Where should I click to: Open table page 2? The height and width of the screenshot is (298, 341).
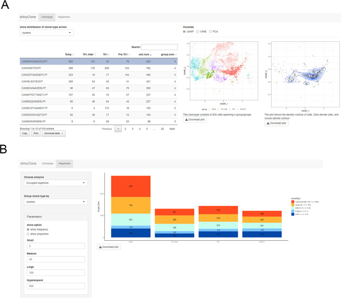click(125, 129)
